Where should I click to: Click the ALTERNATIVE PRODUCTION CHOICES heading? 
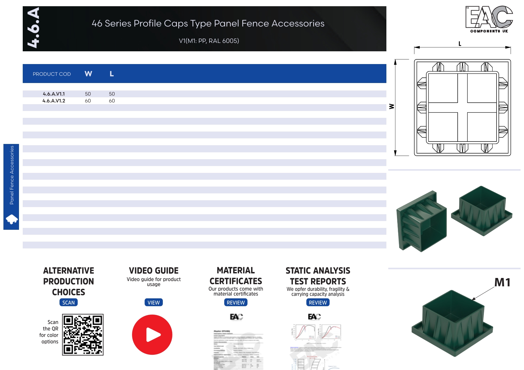(68, 281)
